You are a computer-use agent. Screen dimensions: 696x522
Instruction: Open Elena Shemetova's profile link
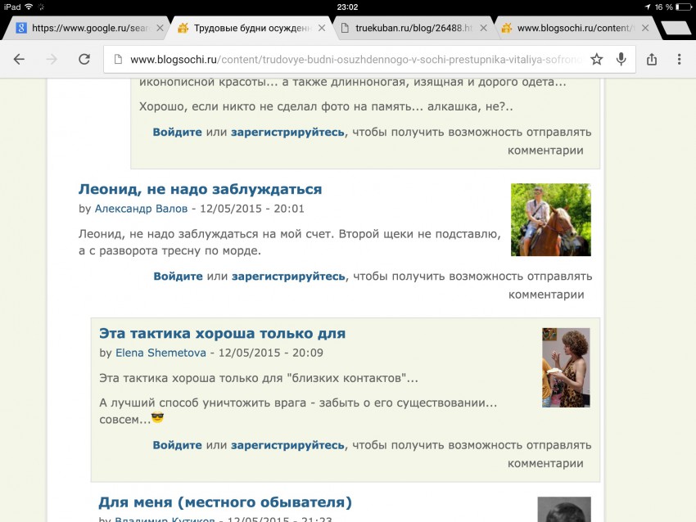point(160,353)
